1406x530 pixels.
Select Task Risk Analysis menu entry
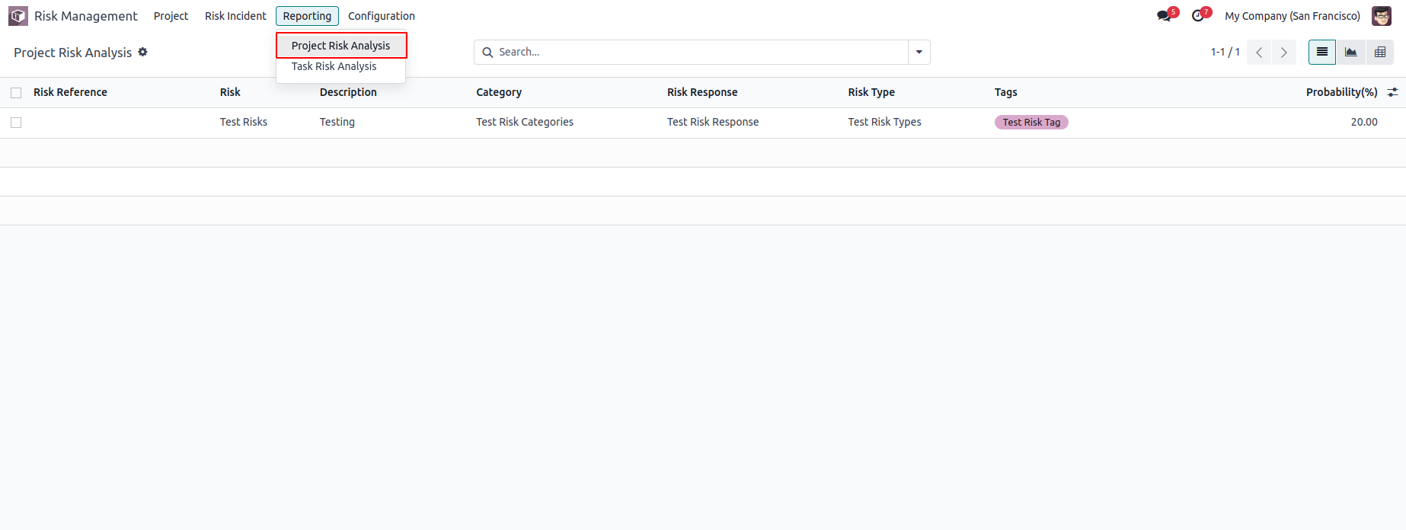[x=334, y=66]
